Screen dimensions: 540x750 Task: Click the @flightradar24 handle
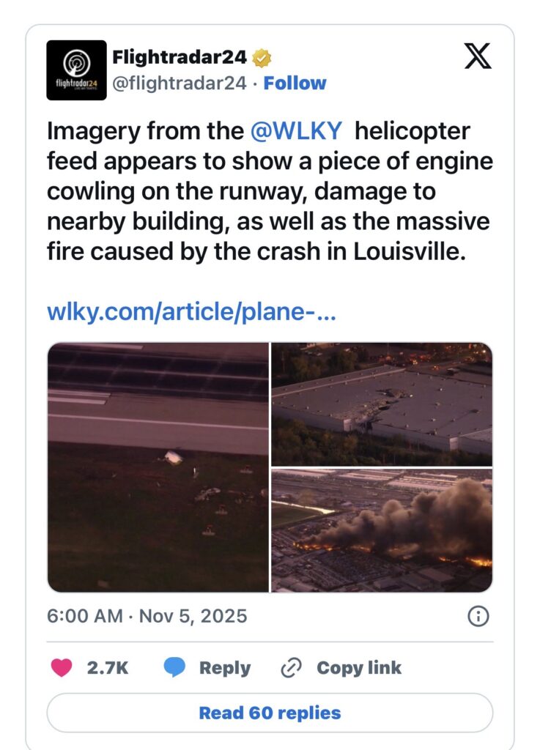click(180, 83)
